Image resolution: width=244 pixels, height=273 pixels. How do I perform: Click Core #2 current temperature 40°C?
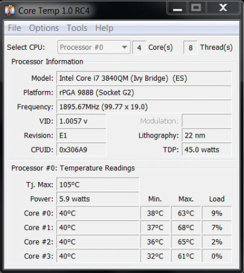(98, 242)
